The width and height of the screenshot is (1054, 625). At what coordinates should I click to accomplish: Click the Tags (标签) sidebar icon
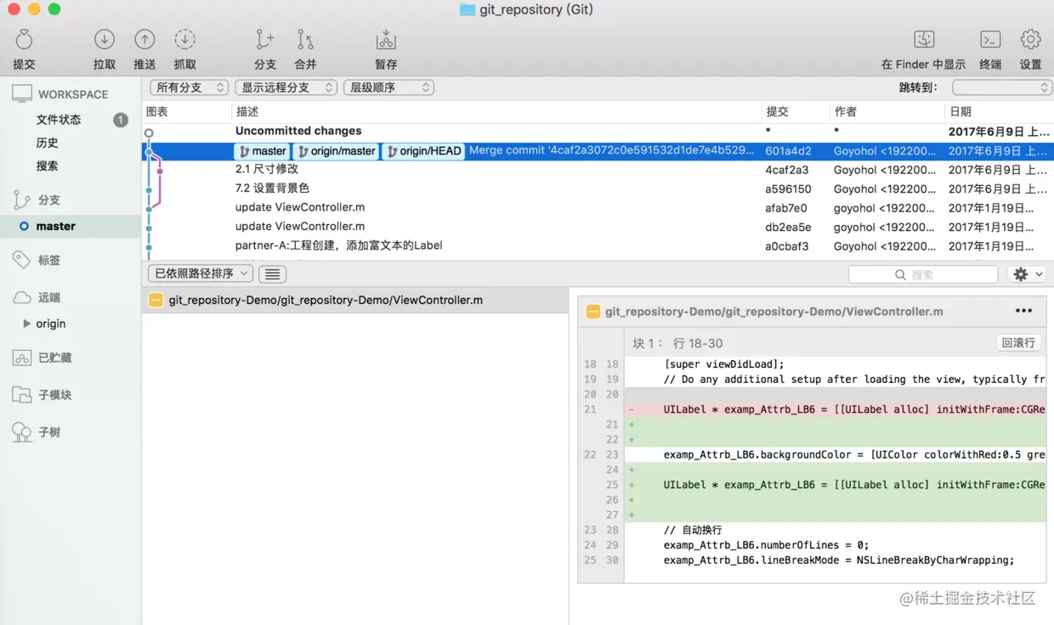pos(22,260)
